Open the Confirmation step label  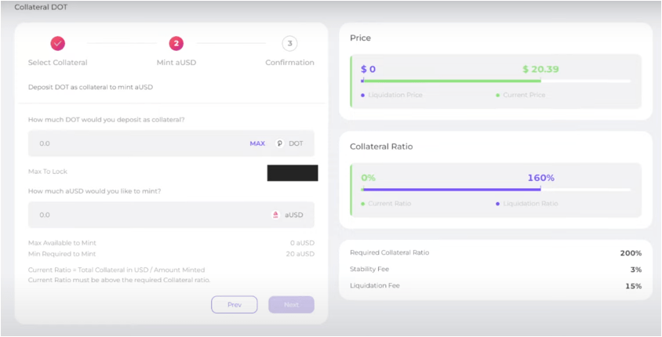289,63
